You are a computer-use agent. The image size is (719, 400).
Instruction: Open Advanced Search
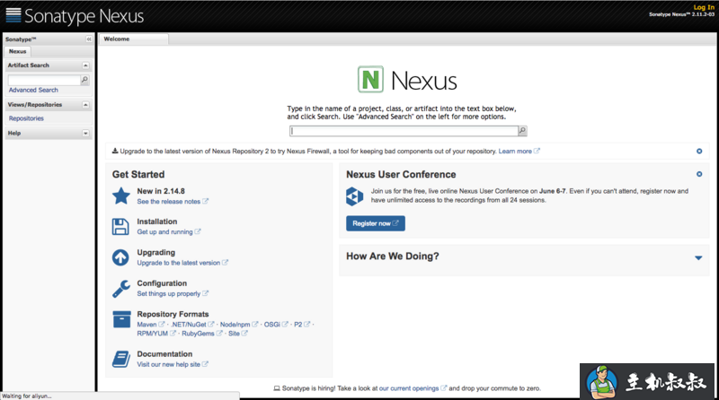(33, 91)
